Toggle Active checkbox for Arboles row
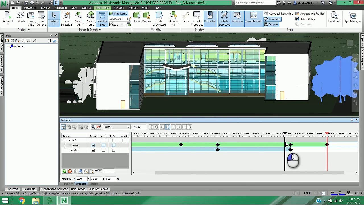Viewport: 364px width, 205px height. coord(93,150)
